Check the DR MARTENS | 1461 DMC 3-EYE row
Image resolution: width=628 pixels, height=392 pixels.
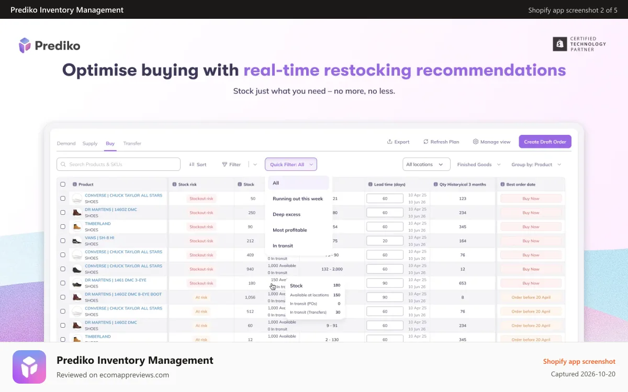coord(63,283)
